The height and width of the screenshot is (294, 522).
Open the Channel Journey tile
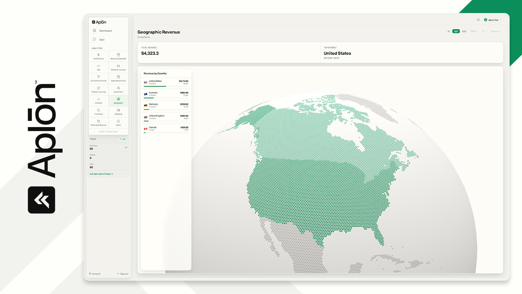tap(118, 67)
